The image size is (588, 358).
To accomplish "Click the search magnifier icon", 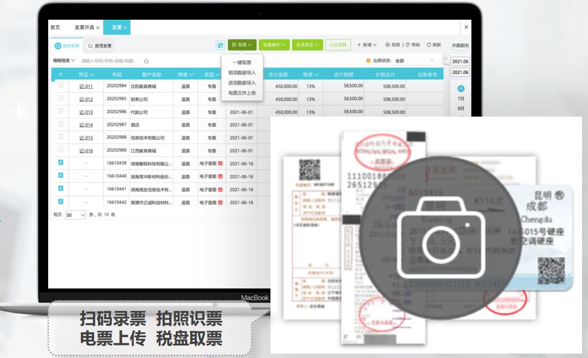I will click(146, 61).
